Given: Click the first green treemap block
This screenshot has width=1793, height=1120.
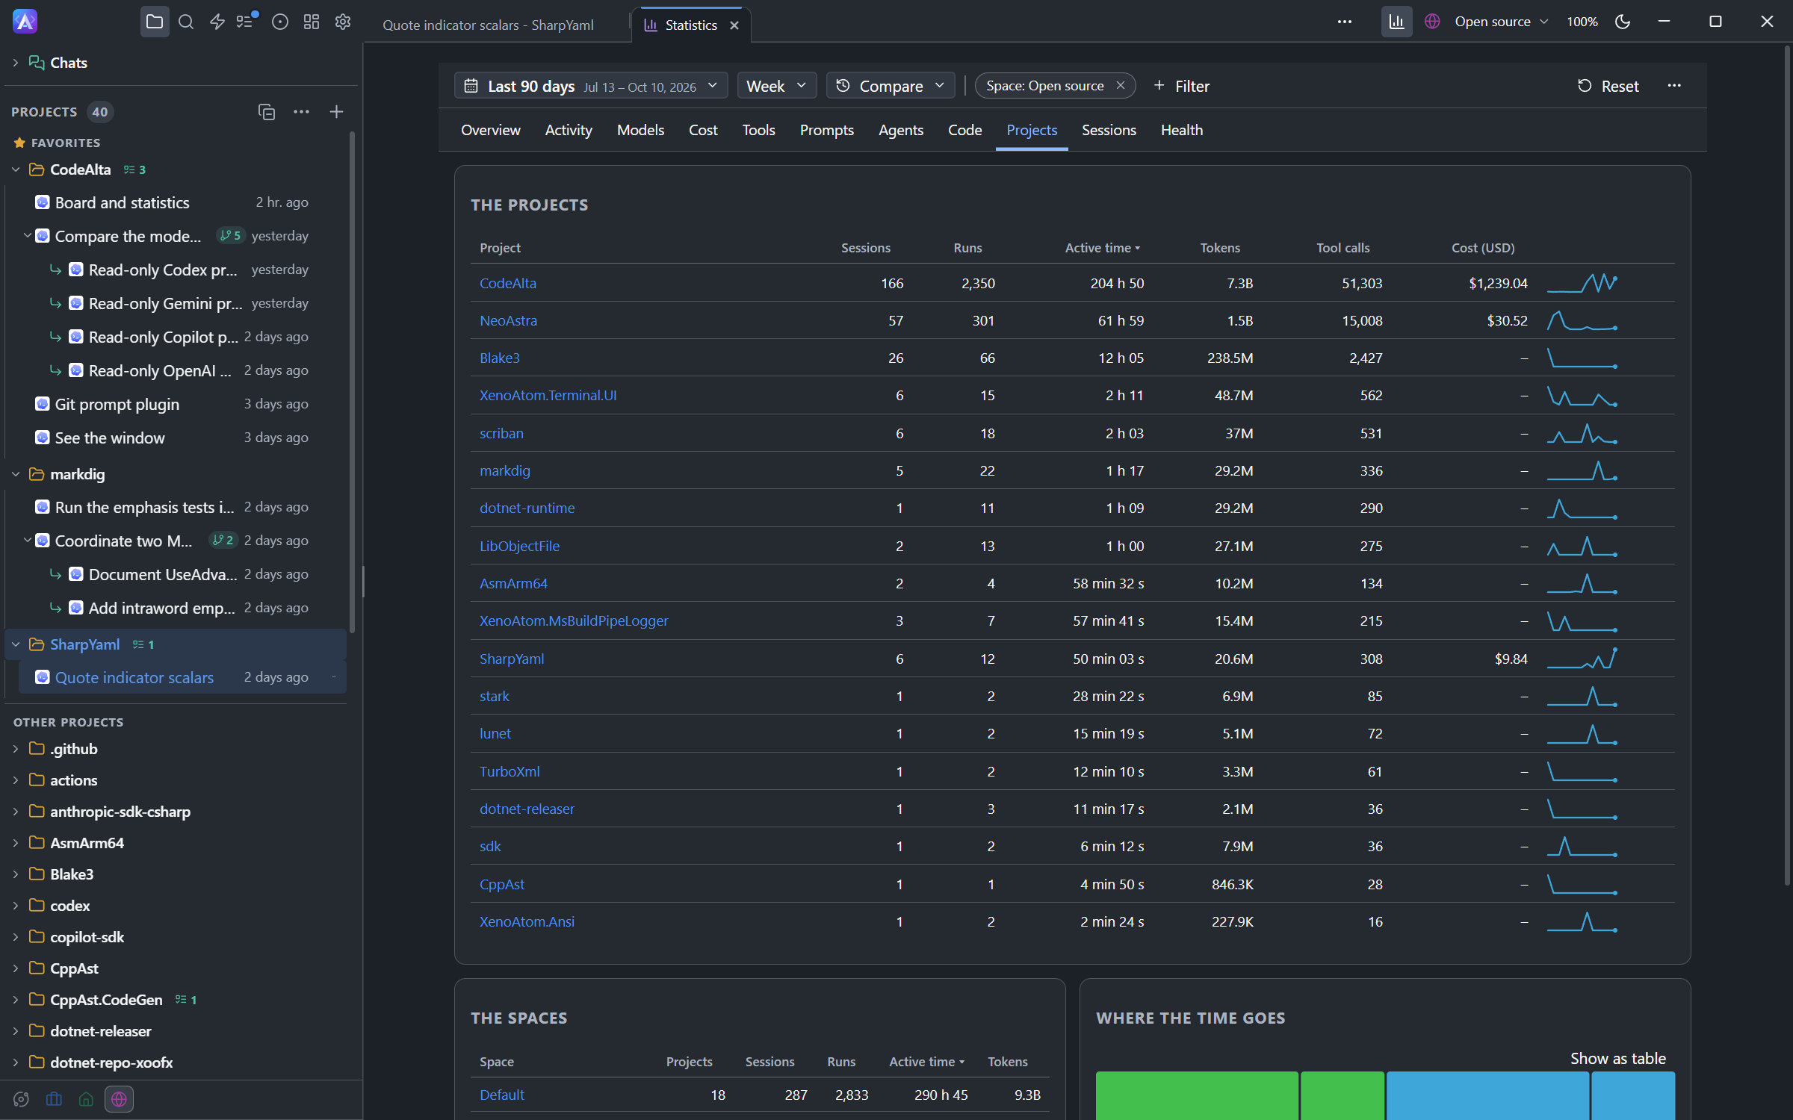Looking at the screenshot, I should tap(1196, 1095).
